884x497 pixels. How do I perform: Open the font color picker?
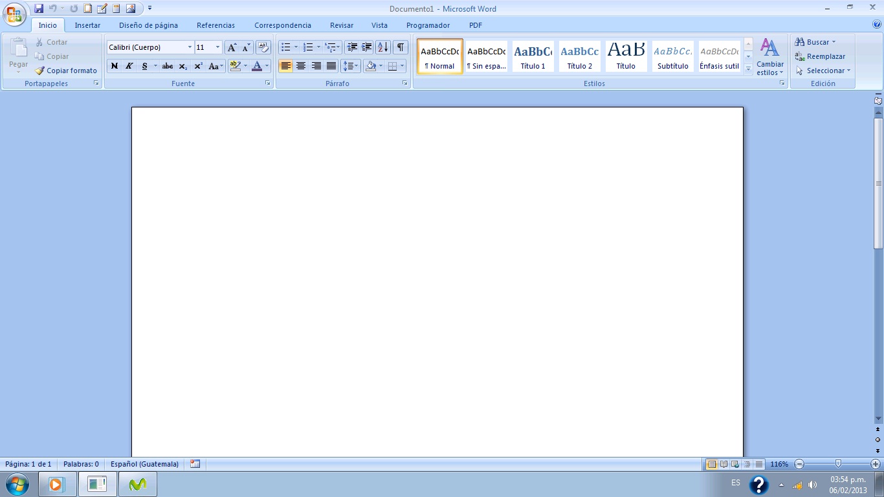[267, 66]
